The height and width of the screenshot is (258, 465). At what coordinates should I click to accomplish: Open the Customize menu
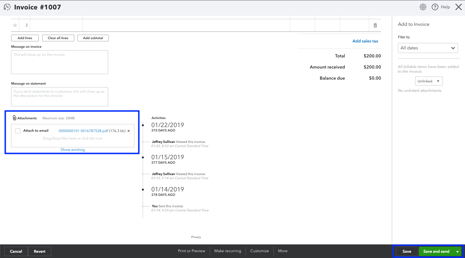tap(260, 251)
